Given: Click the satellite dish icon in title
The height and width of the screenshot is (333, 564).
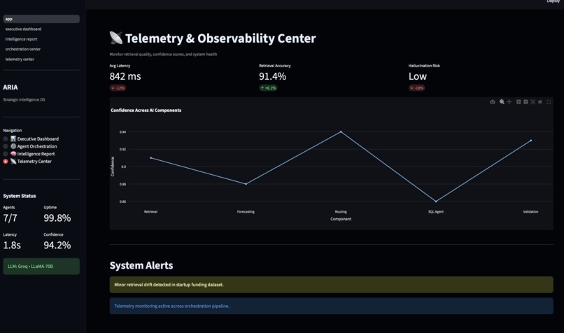Looking at the screenshot, I should (x=116, y=38).
